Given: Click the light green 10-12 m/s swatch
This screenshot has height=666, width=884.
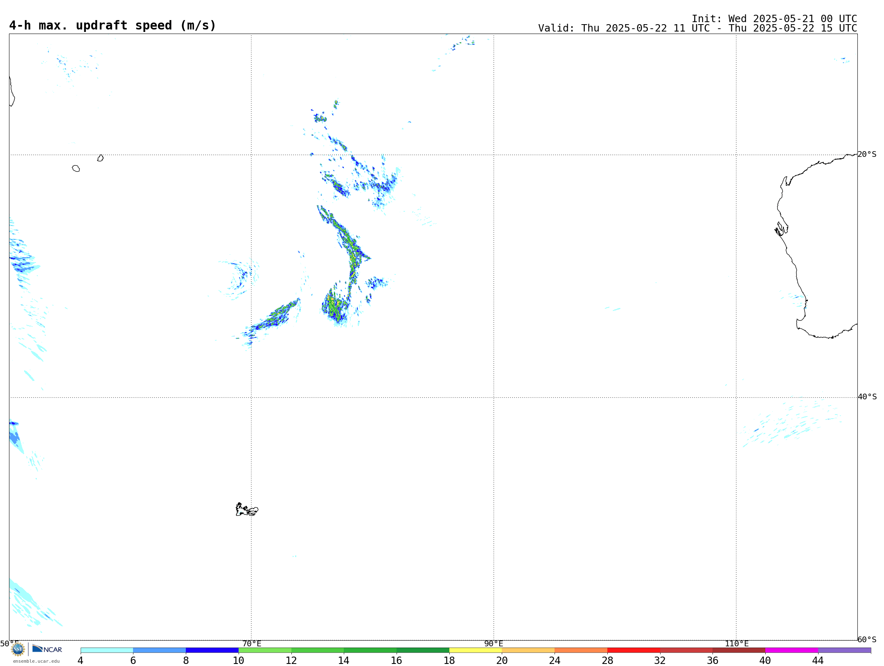Looking at the screenshot, I should click(x=265, y=650).
